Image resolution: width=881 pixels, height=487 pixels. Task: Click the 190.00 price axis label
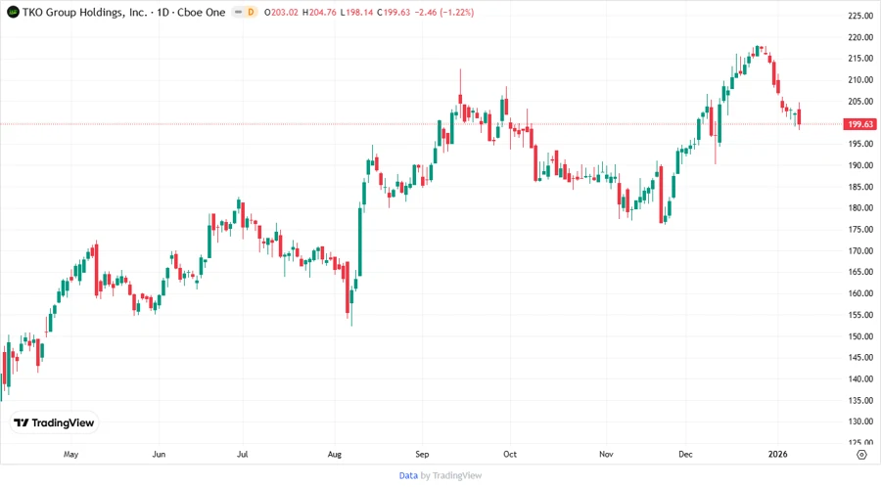point(860,165)
